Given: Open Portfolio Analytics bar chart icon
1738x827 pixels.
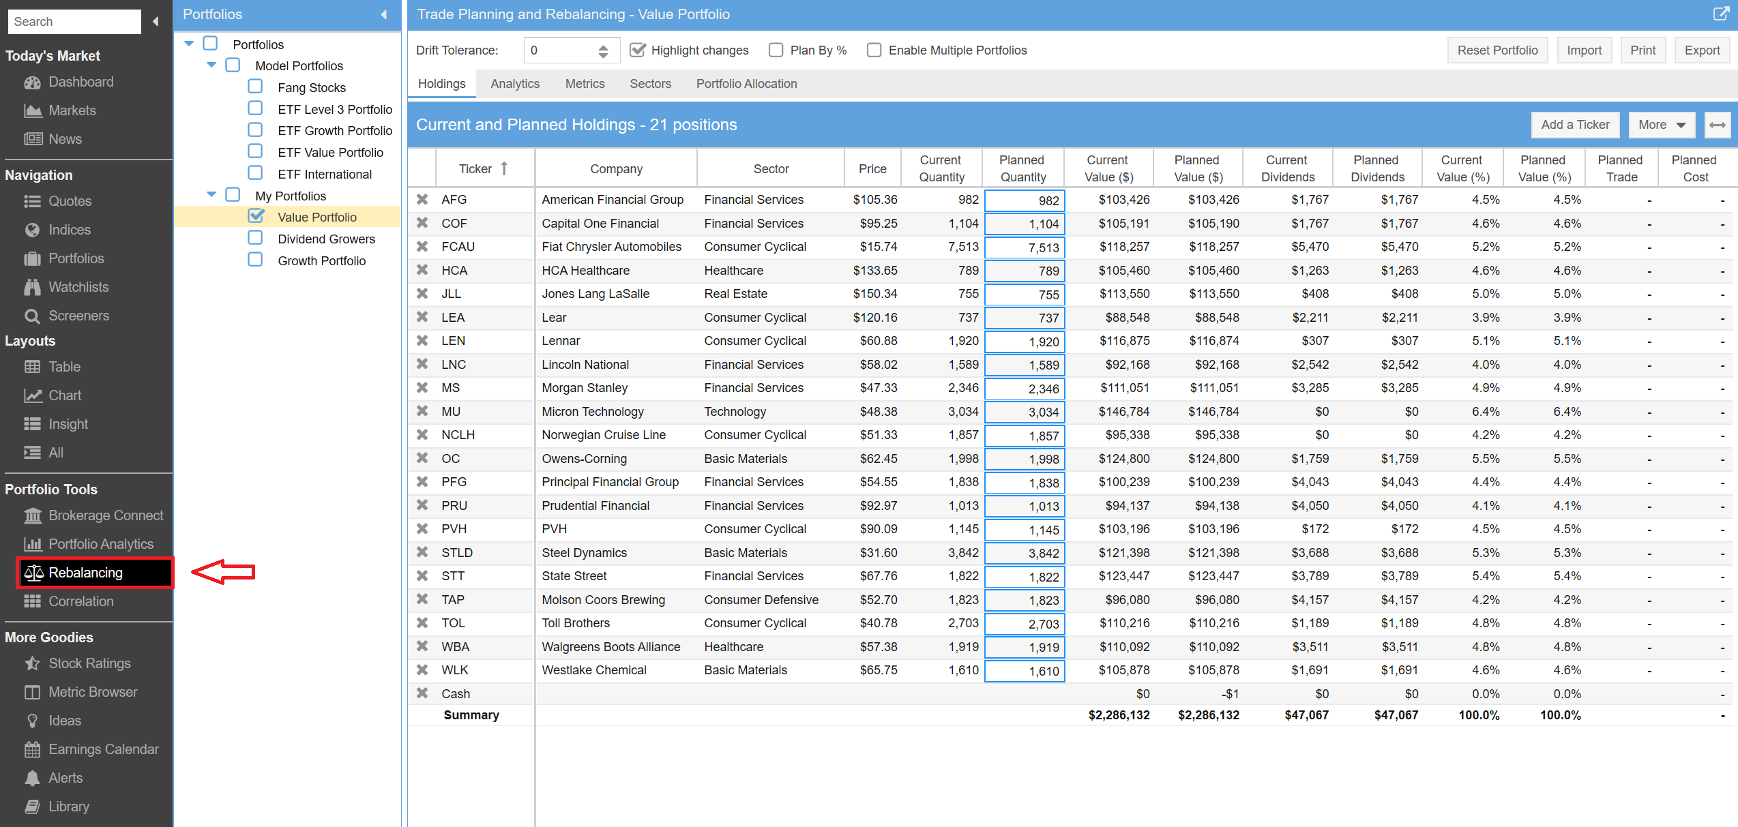Looking at the screenshot, I should point(32,544).
